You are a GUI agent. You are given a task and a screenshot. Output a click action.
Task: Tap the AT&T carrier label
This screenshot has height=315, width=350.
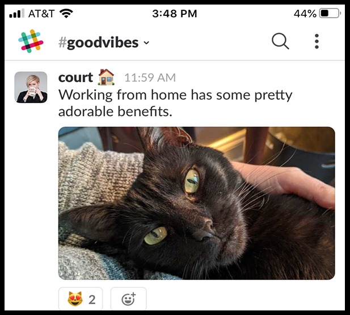click(41, 14)
